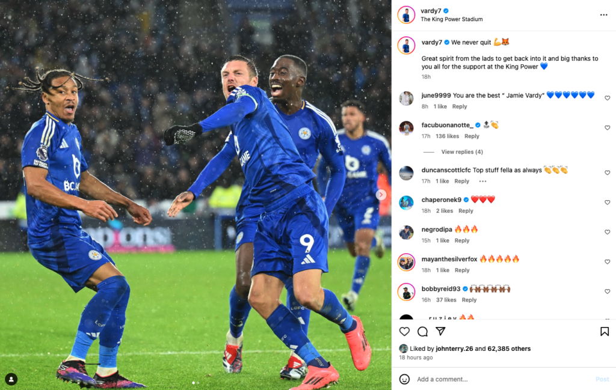This screenshot has width=616, height=390.
Task: Expand View replies (4)
Action: pyautogui.click(x=462, y=152)
